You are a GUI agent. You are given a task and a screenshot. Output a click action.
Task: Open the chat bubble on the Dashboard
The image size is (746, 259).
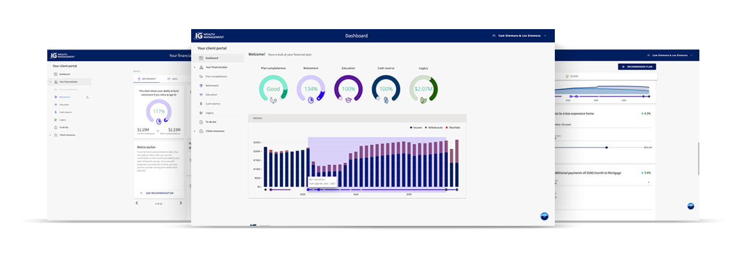(x=544, y=217)
